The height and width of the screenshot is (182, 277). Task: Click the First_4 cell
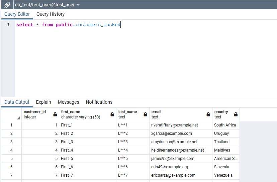pyautogui.click(x=88, y=150)
